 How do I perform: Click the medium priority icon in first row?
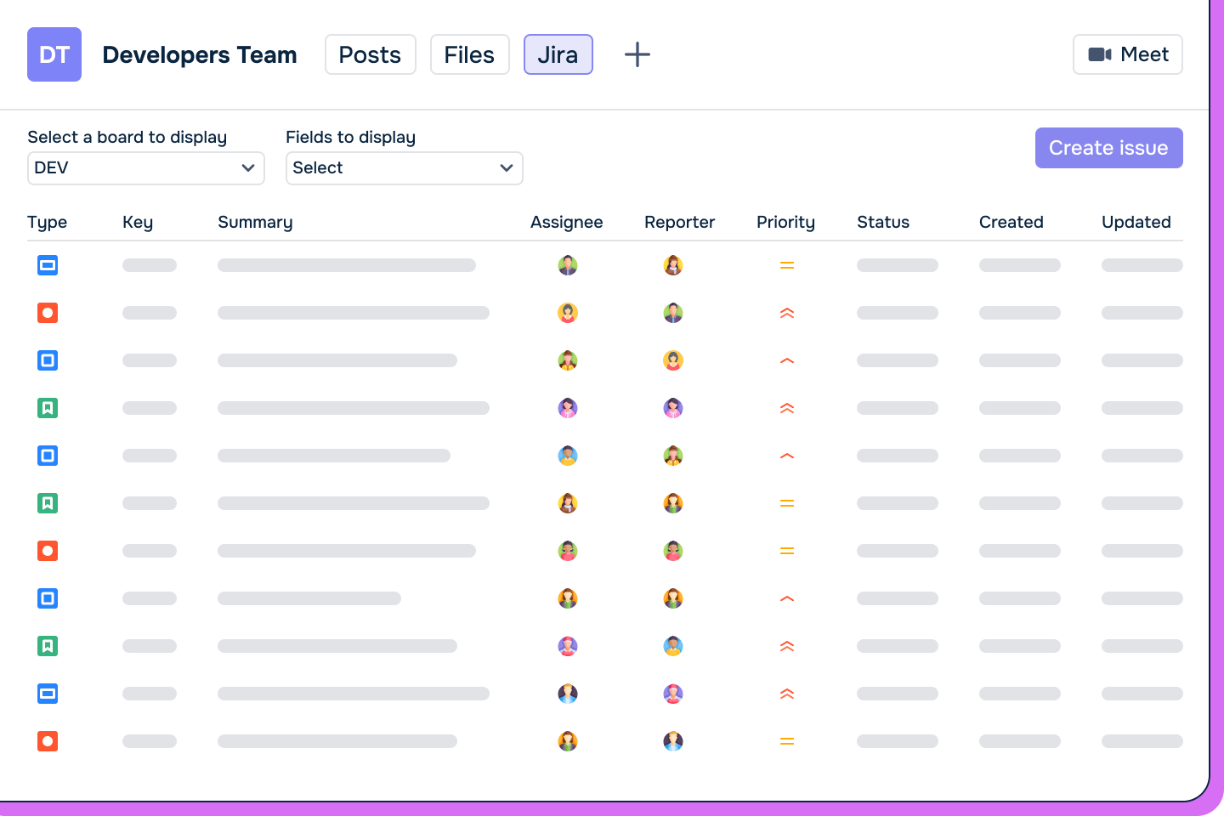[786, 265]
